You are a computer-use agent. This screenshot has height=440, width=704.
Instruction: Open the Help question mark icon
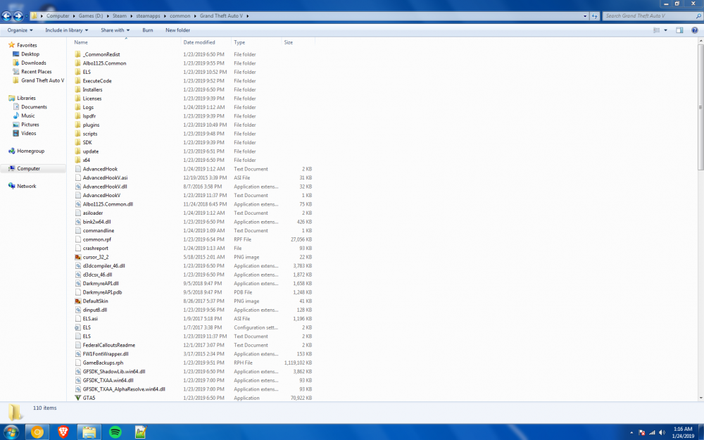(695, 30)
